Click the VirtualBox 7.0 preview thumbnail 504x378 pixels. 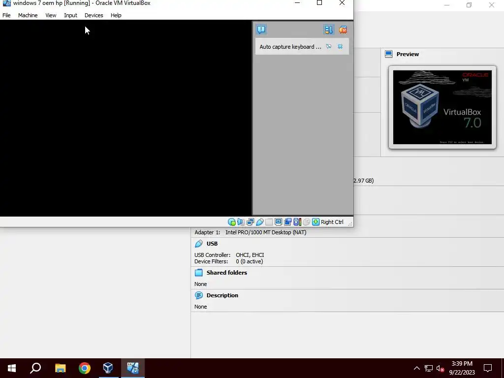point(442,107)
